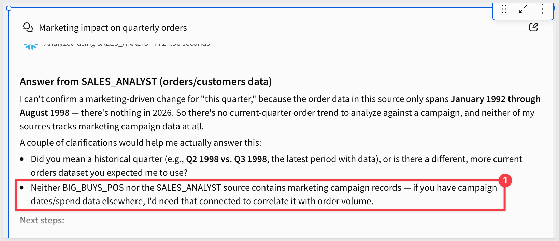Click the 'A couple of clarifications' sentence

pos(141,143)
